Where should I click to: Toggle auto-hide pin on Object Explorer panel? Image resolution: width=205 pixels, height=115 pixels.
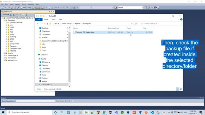tap(51, 11)
